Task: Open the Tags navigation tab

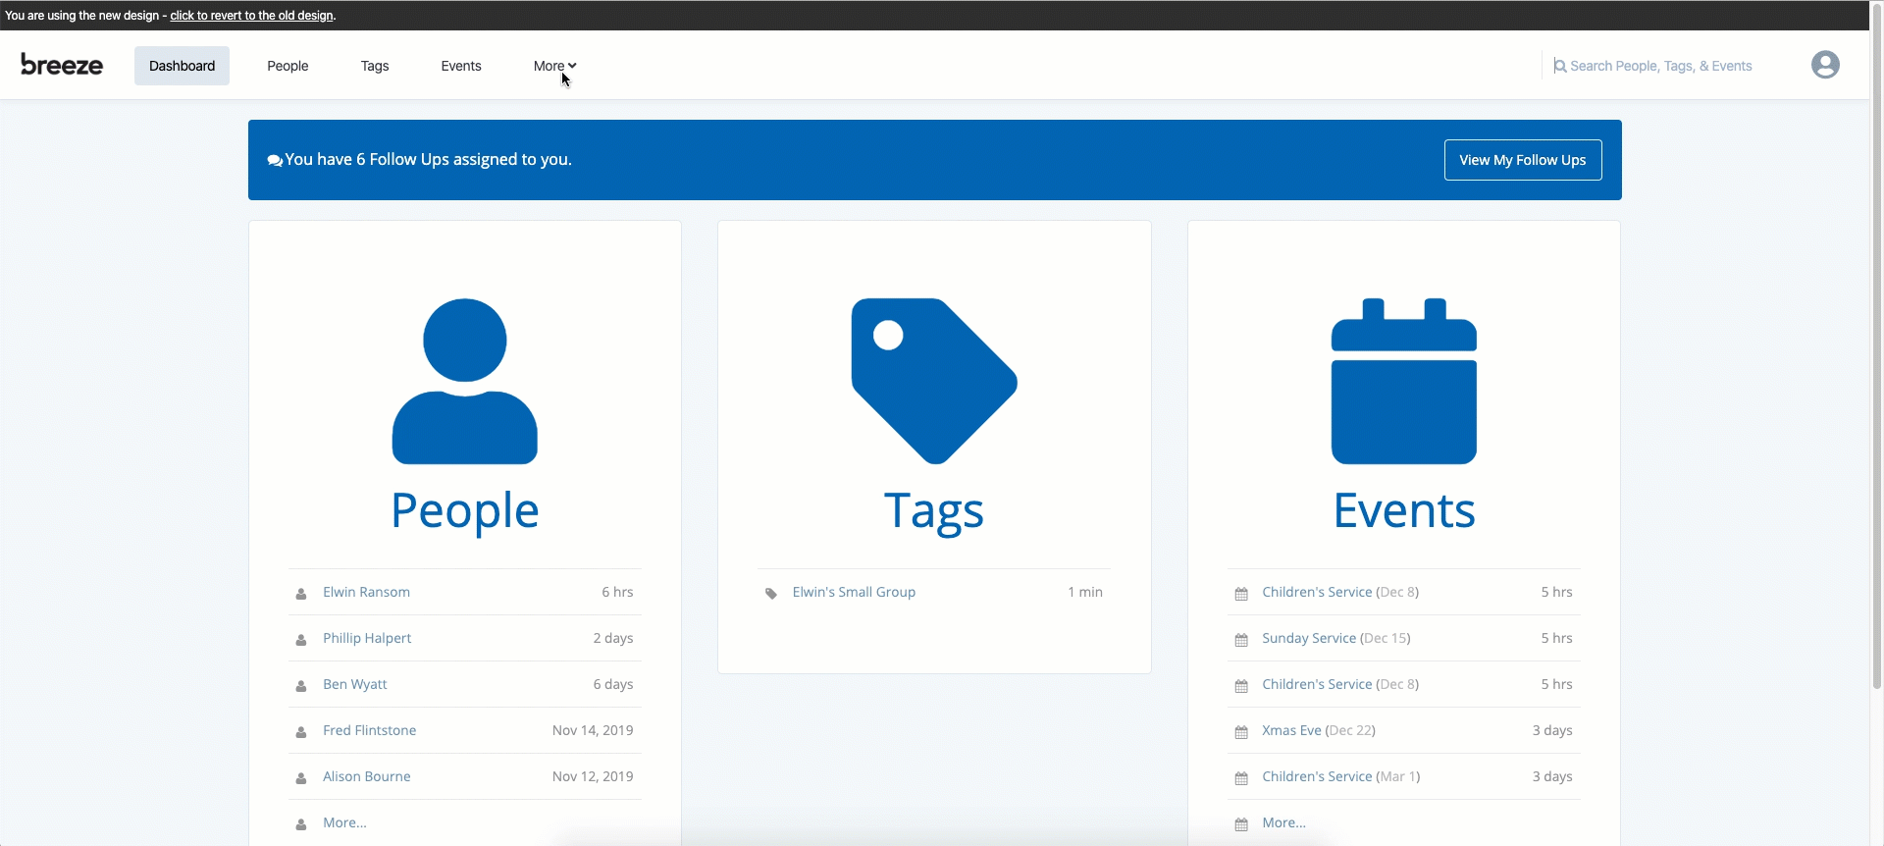Action: (x=375, y=66)
